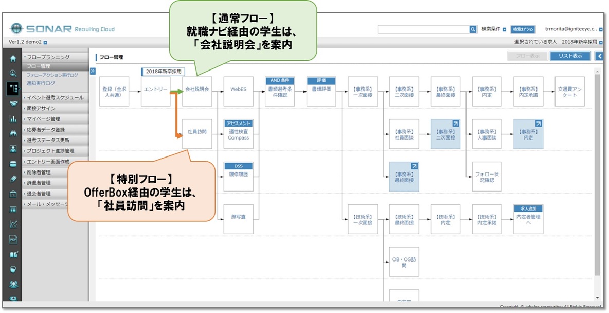Screen dimensions: 609x313
Task: Expand the 選考ステータス更新 section
Action: point(55,140)
